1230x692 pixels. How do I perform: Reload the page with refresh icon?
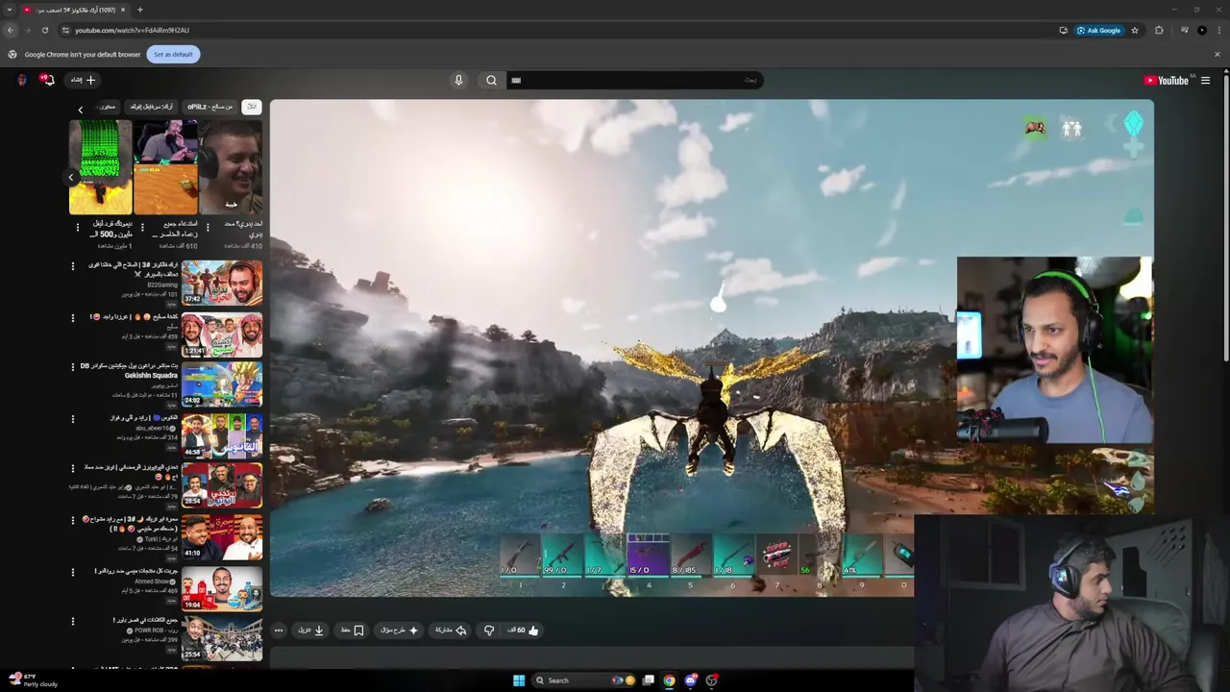tap(44, 30)
